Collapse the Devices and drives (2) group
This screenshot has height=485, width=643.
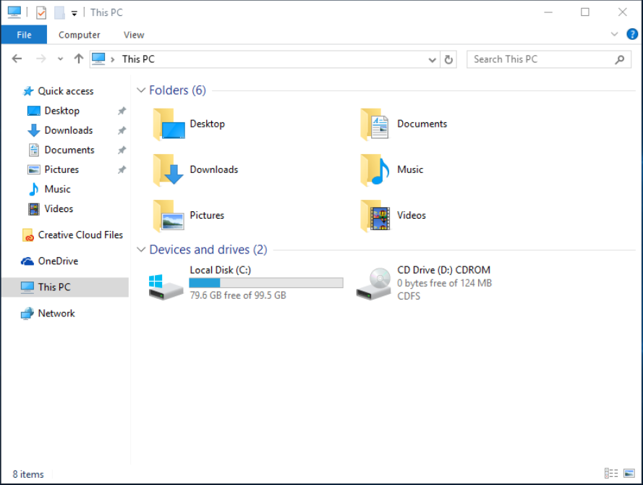point(141,250)
